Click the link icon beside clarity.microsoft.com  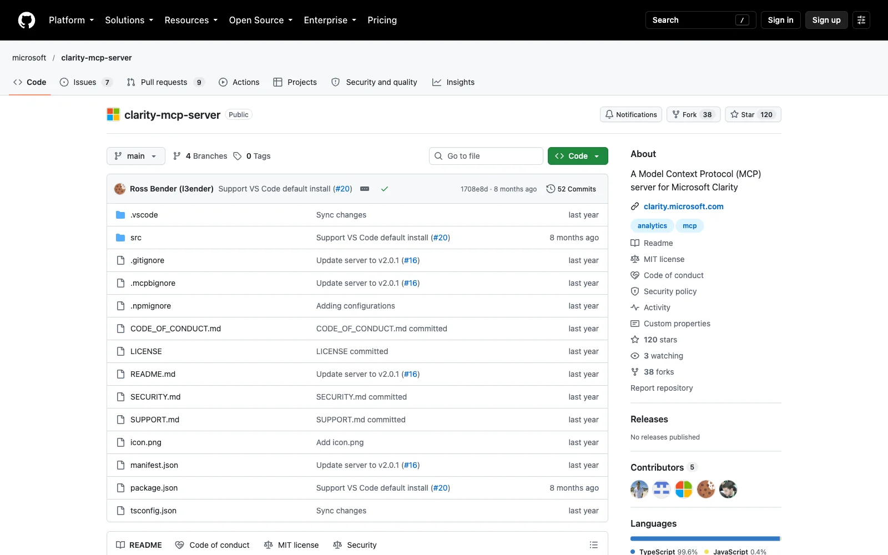[x=635, y=206]
